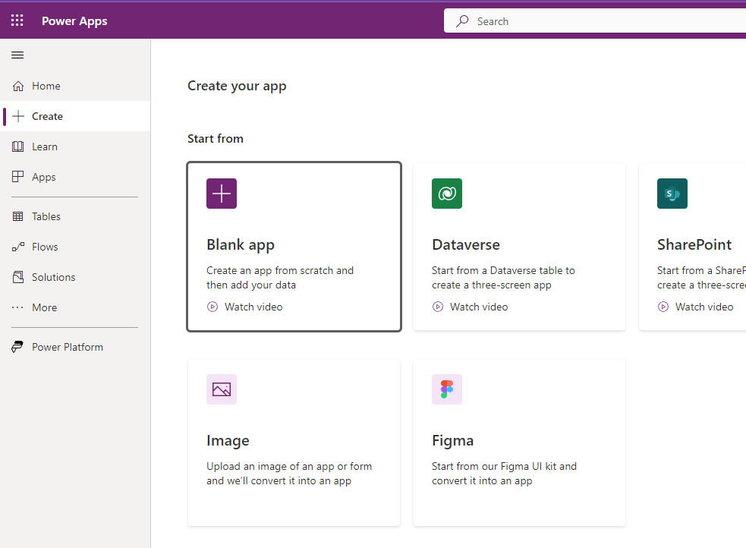Viewport: 746px width, 548px height.
Task: Open Learn in the sidebar
Action: click(x=75, y=146)
